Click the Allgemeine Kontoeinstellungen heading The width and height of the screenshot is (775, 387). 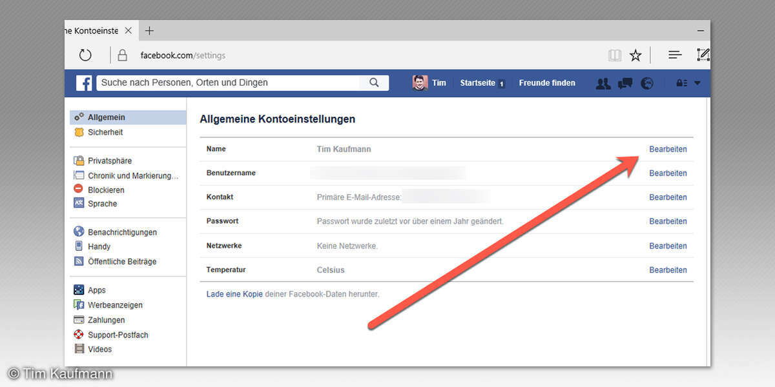277,119
